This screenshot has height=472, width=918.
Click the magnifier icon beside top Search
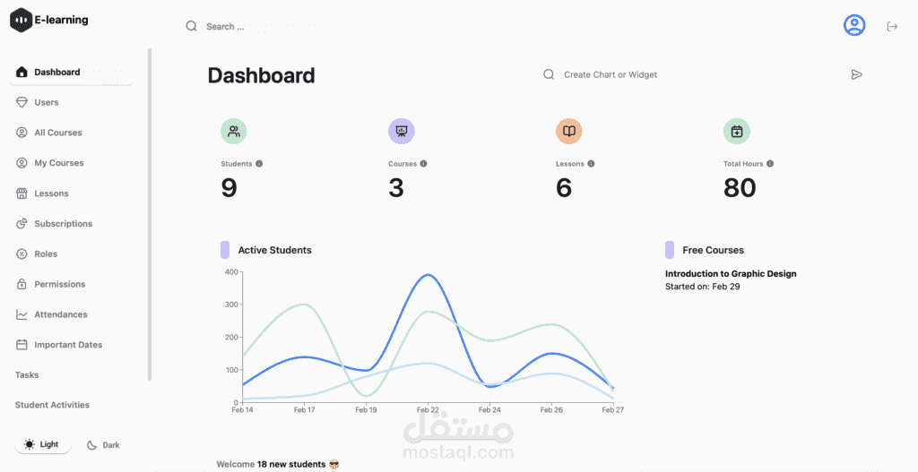(x=192, y=26)
